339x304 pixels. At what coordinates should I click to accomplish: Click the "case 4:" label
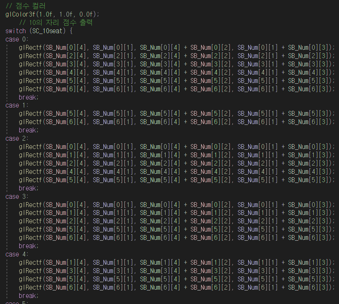pyautogui.click(x=17, y=254)
